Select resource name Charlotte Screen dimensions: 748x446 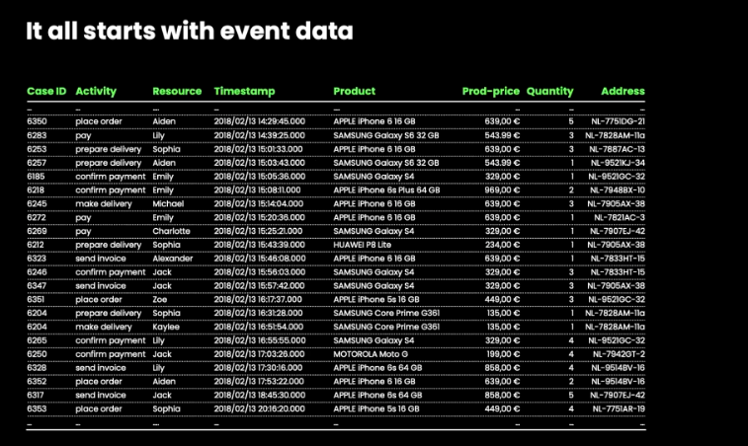click(x=171, y=231)
